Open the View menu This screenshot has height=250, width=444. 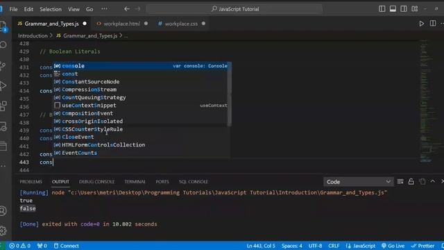click(x=74, y=9)
